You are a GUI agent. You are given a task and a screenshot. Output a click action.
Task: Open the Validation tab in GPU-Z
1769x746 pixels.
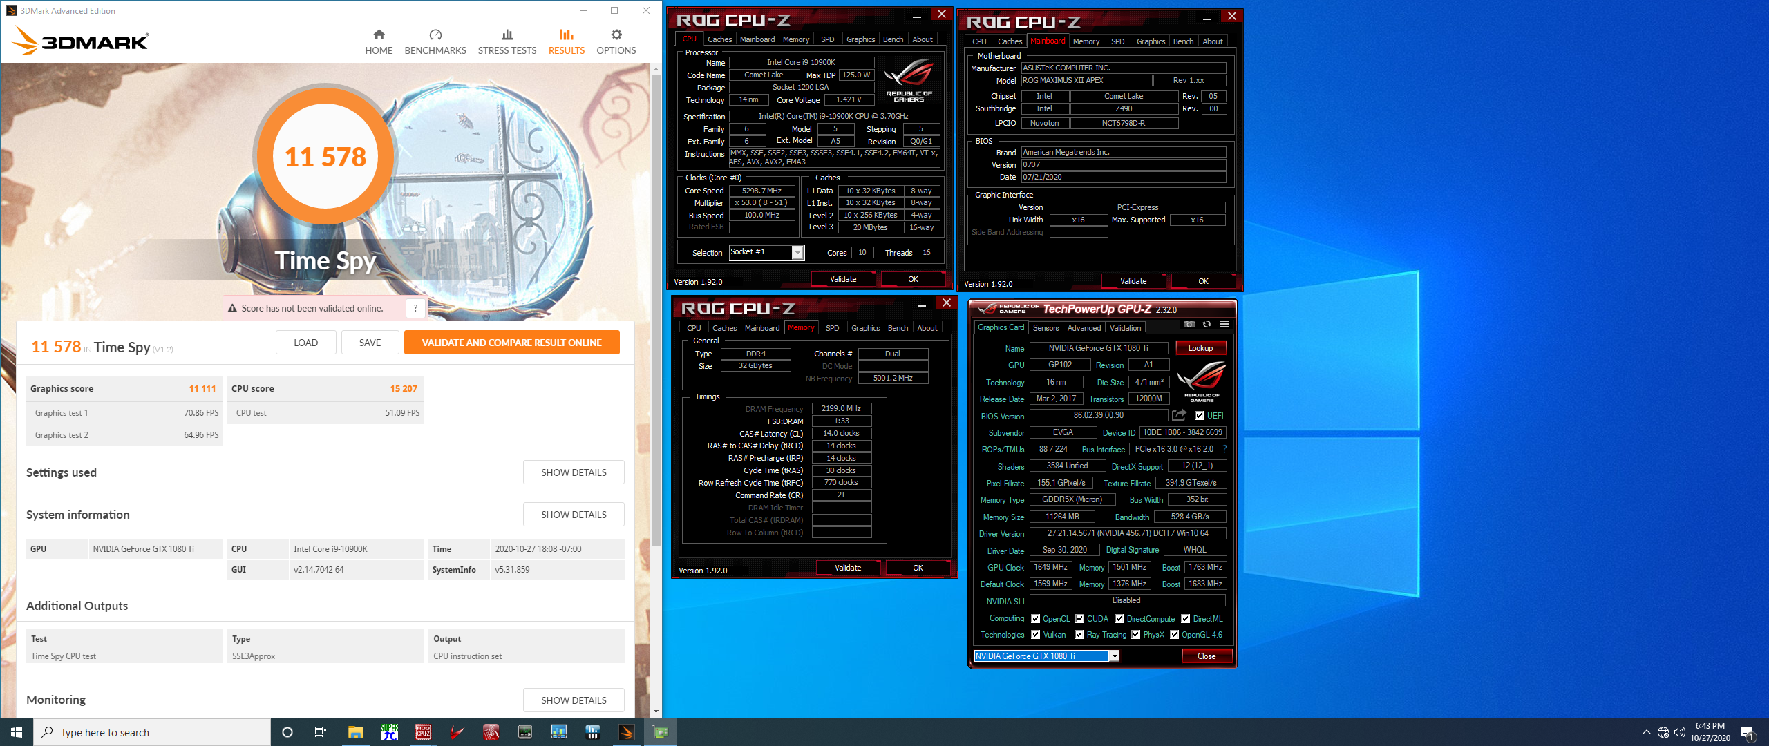(1125, 328)
